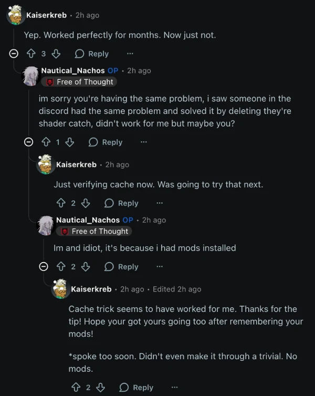Upvote Kaiserkreb's "Worked perfectly for months" comment
Viewport: 315px width, 396px height.
(31, 54)
